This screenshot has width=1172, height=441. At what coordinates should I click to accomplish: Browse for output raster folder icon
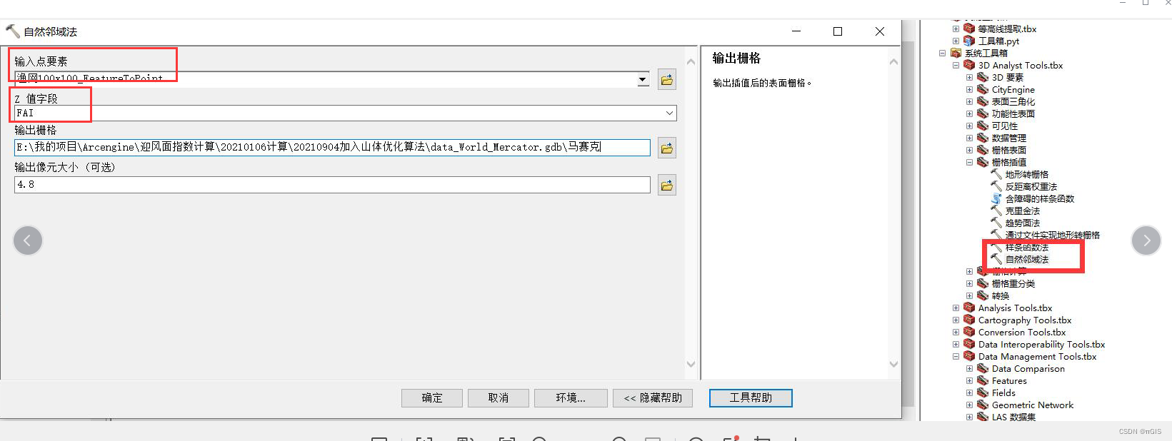(667, 148)
